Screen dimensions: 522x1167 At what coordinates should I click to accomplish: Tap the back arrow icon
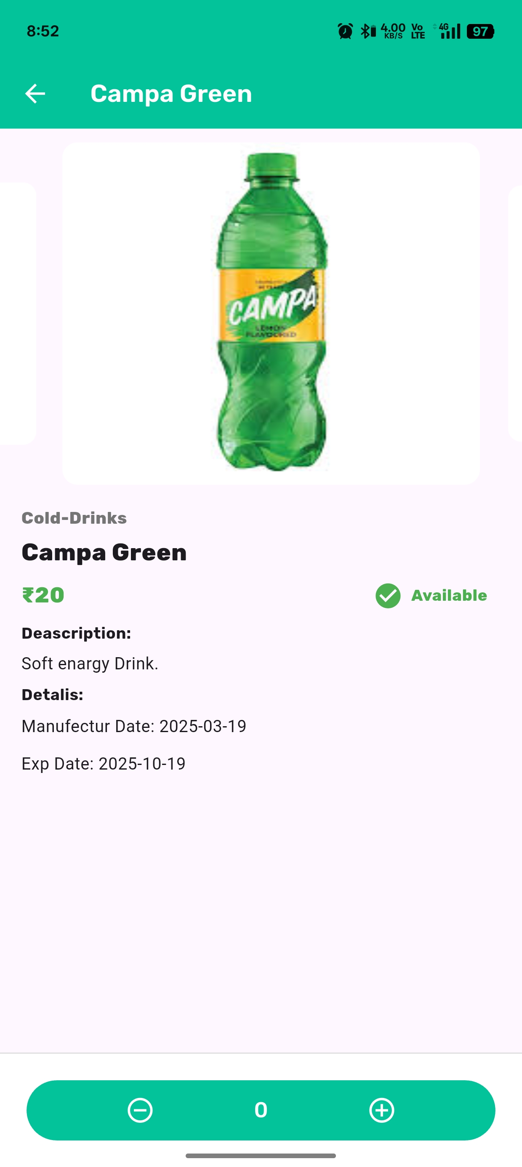35,94
